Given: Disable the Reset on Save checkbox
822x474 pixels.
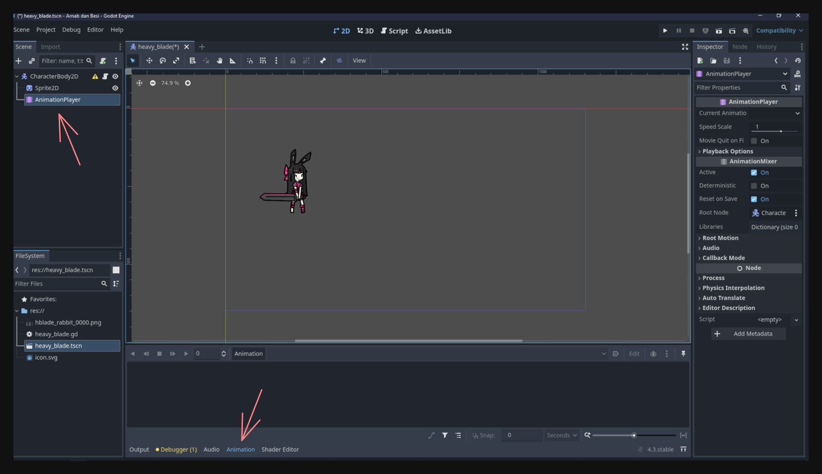Looking at the screenshot, I should coord(754,199).
